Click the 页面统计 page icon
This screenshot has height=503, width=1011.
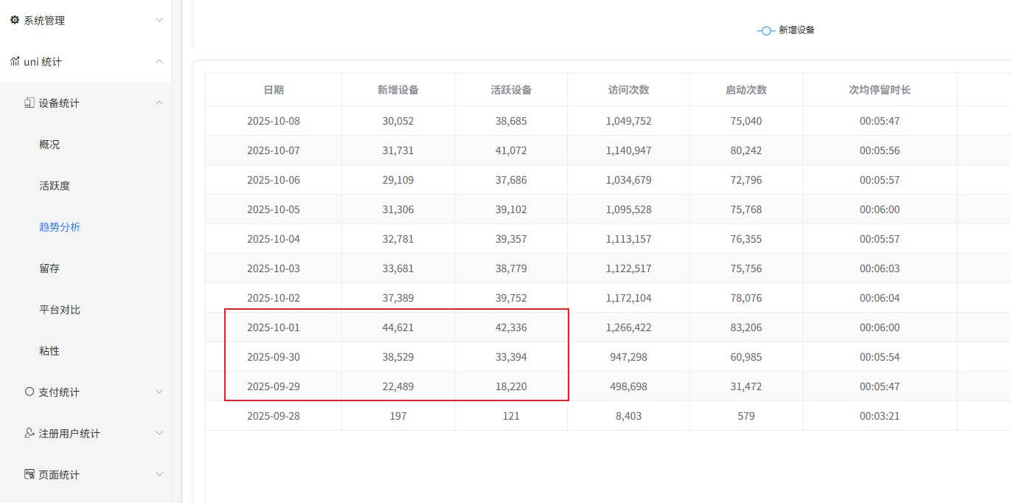(29, 475)
